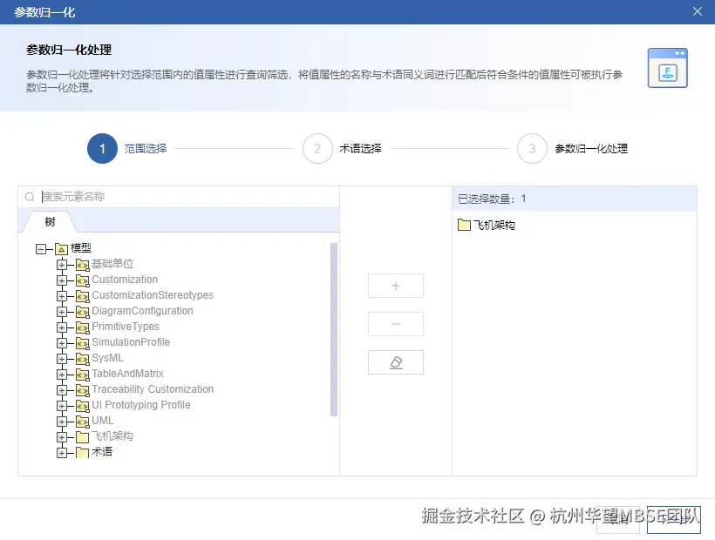This screenshot has width=715, height=540.
Task: Click the 搜索元素名称 search field
Action: click(x=179, y=197)
